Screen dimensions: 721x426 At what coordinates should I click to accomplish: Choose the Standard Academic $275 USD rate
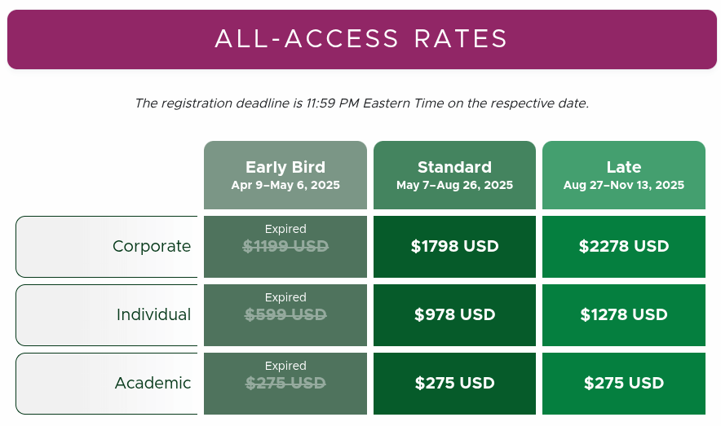click(454, 384)
